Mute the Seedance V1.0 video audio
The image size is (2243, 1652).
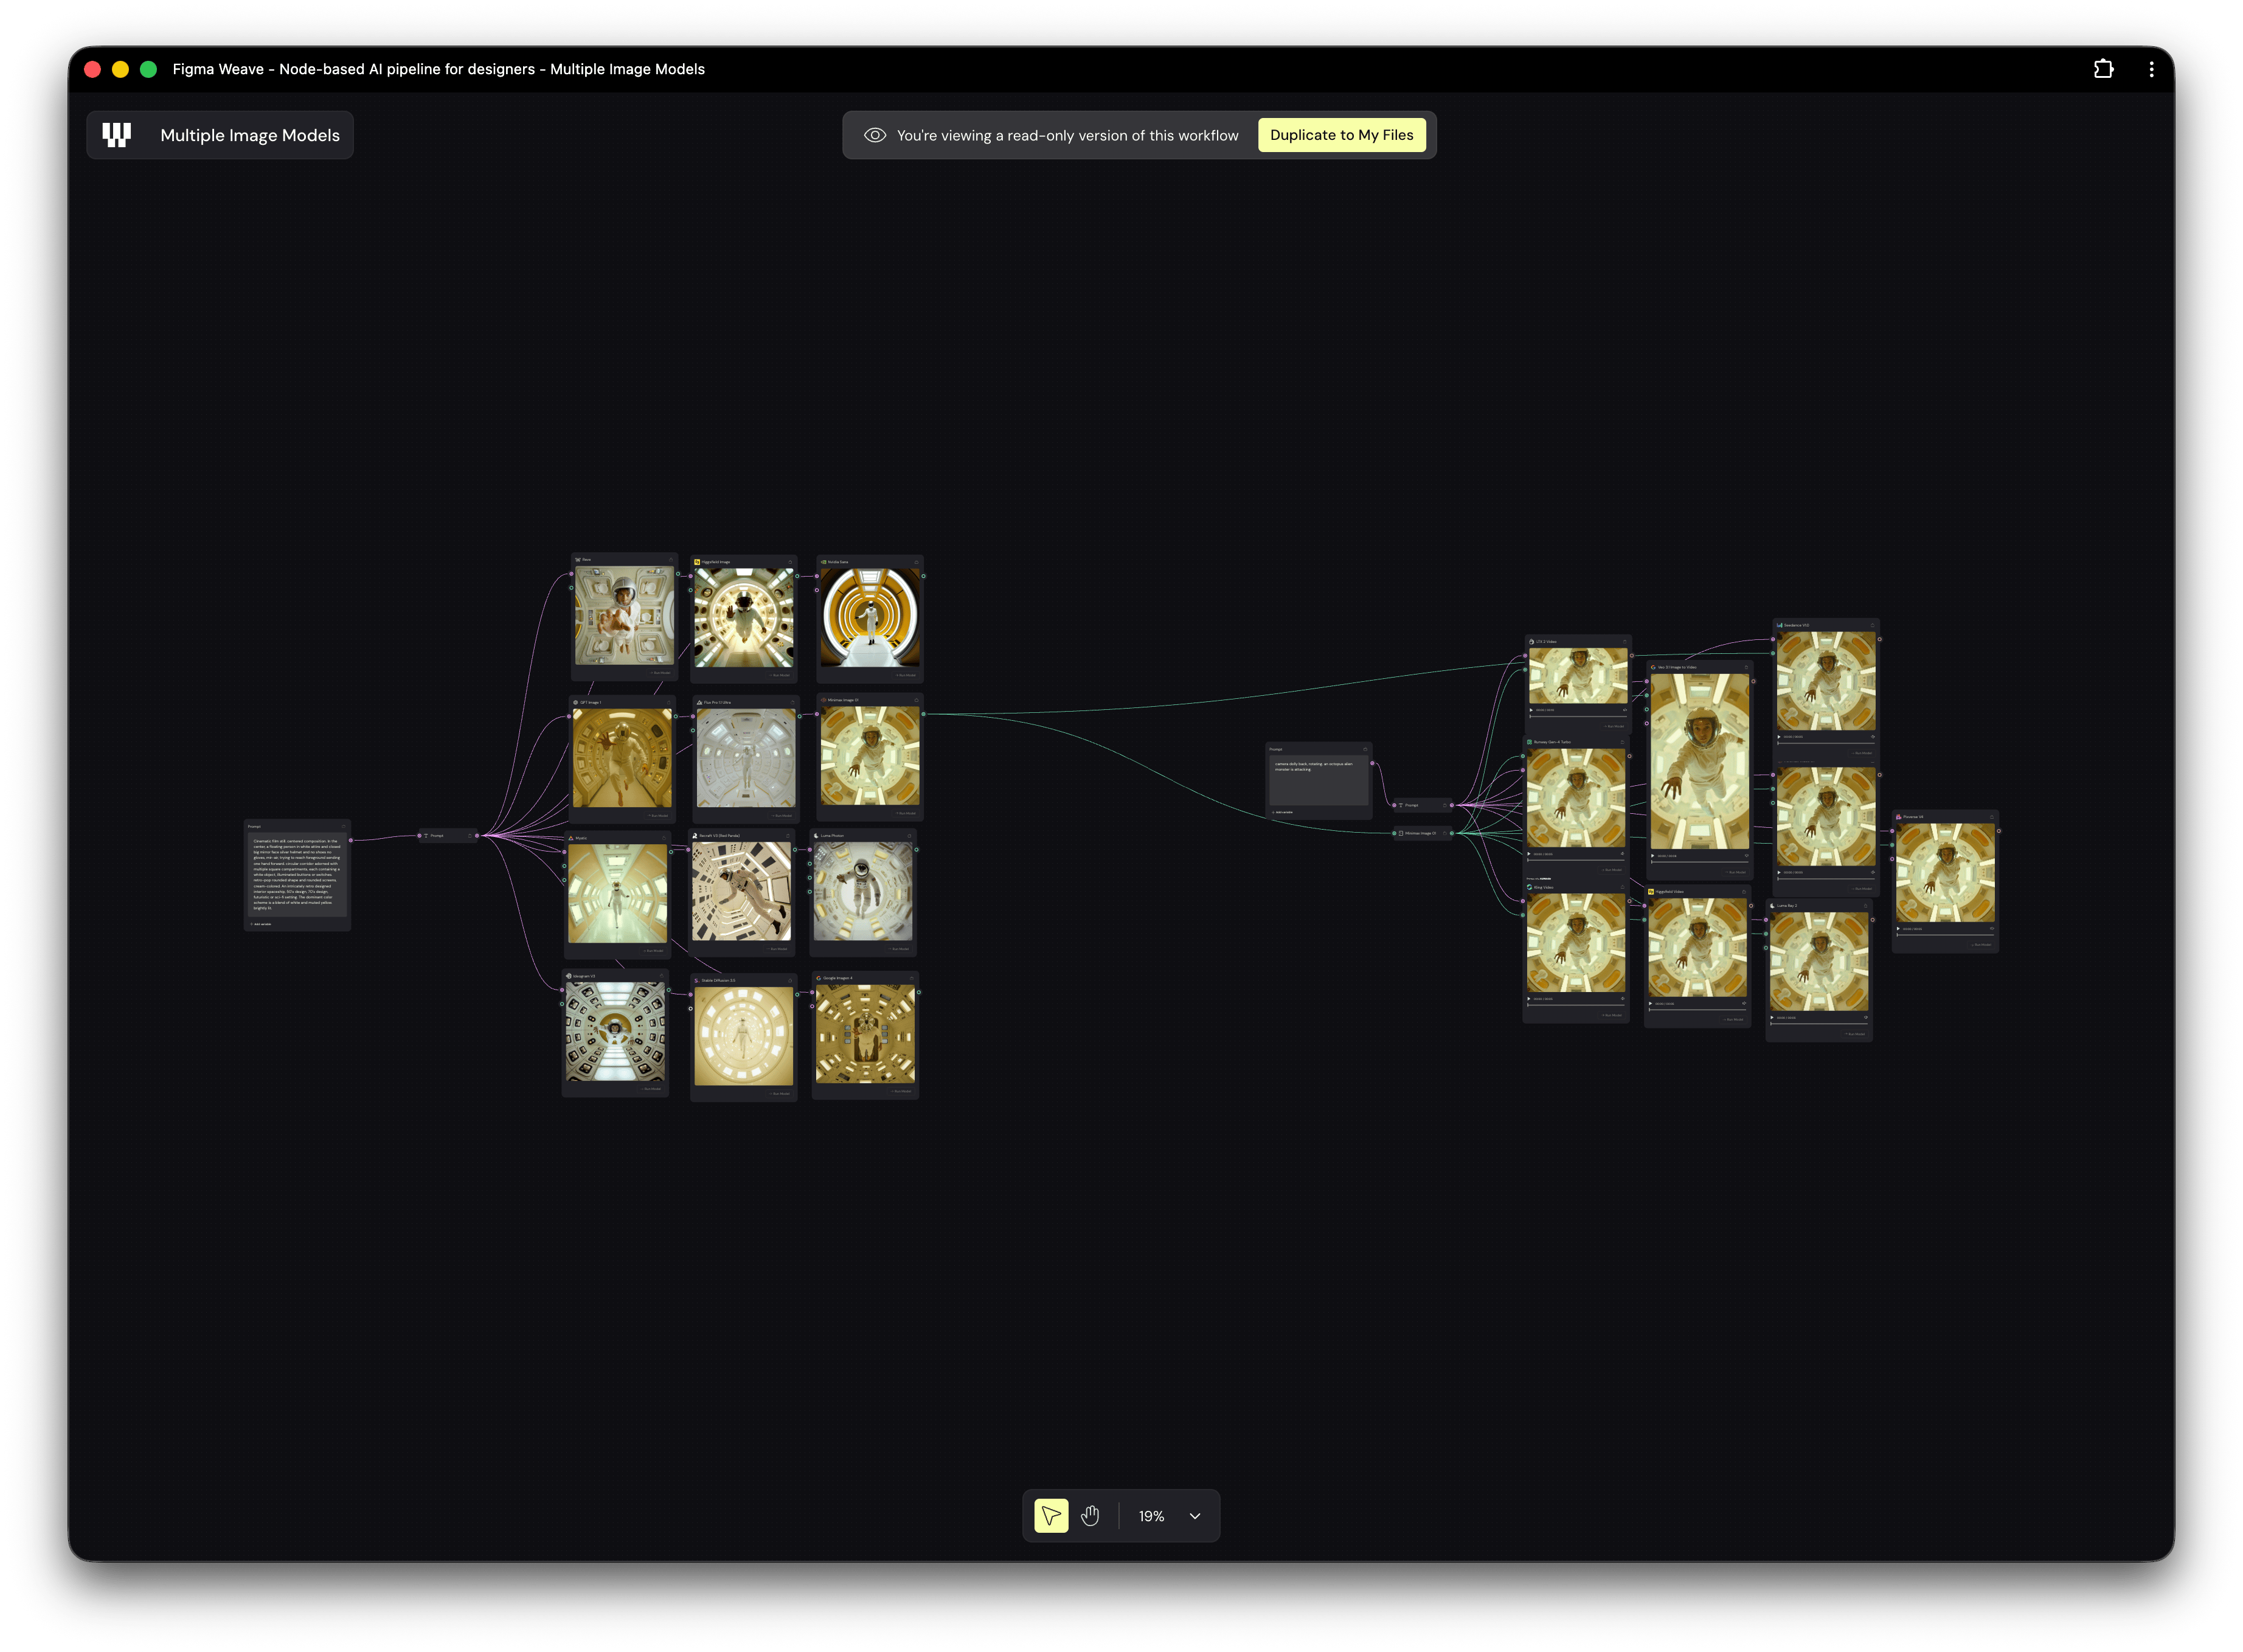pyautogui.click(x=1873, y=737)
